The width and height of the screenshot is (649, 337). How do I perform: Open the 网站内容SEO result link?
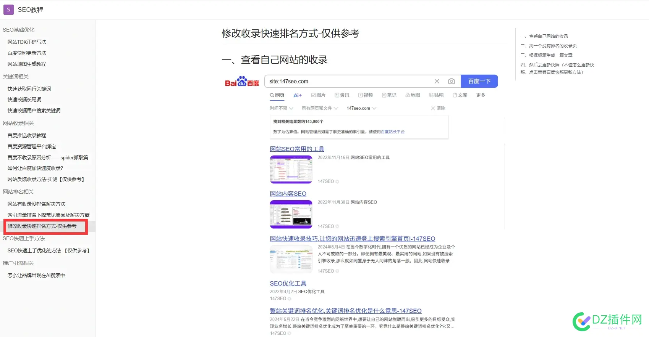click(x=288, y=194)
